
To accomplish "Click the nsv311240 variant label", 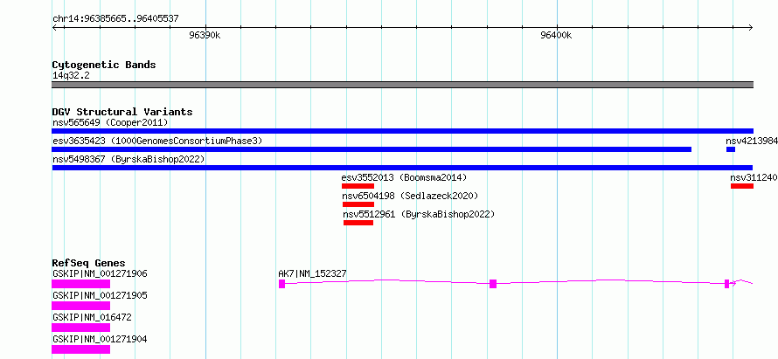I will pos(754,177).
